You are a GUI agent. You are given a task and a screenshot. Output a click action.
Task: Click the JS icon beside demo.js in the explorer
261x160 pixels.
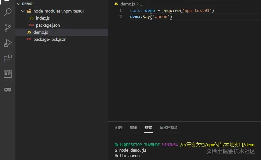[x=29, y=32]
